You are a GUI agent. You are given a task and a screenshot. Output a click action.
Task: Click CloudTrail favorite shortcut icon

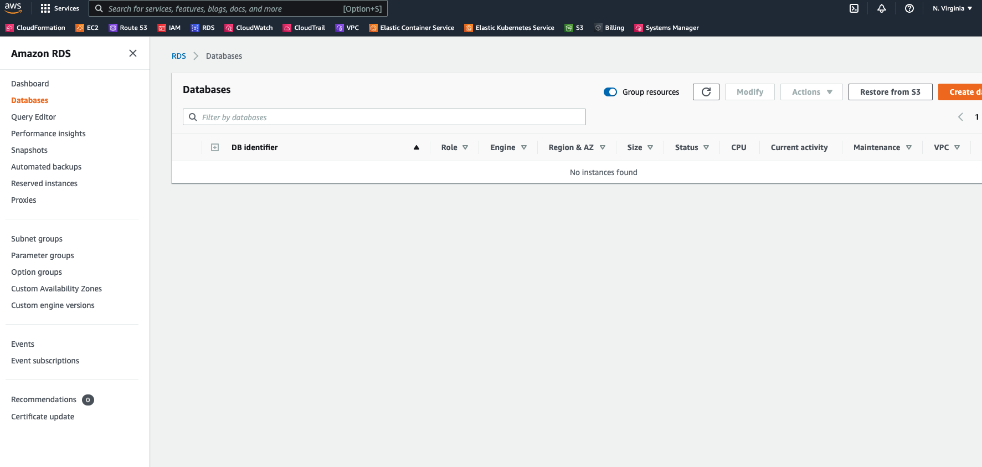pyautogui.click(x=287, y=28)
